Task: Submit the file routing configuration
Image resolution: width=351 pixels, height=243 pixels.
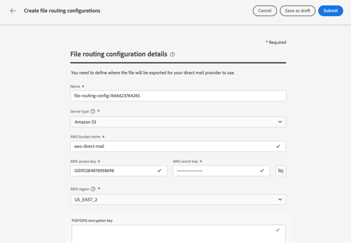Action: tap(330, 11)
